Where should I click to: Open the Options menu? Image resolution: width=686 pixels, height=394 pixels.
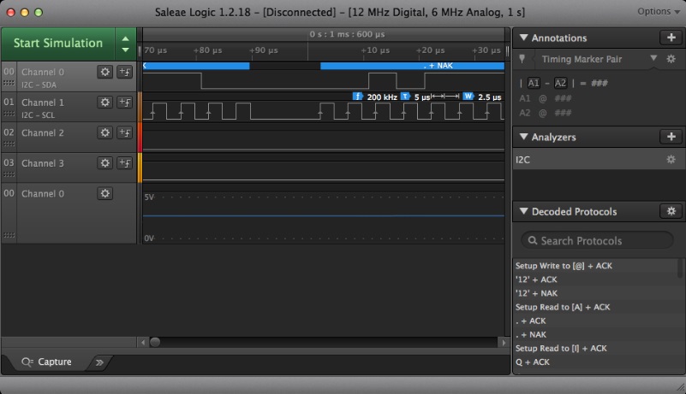coord(659,12)
